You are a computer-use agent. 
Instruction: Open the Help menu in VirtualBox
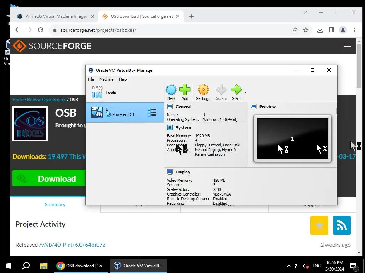click(x=123, y=79)
